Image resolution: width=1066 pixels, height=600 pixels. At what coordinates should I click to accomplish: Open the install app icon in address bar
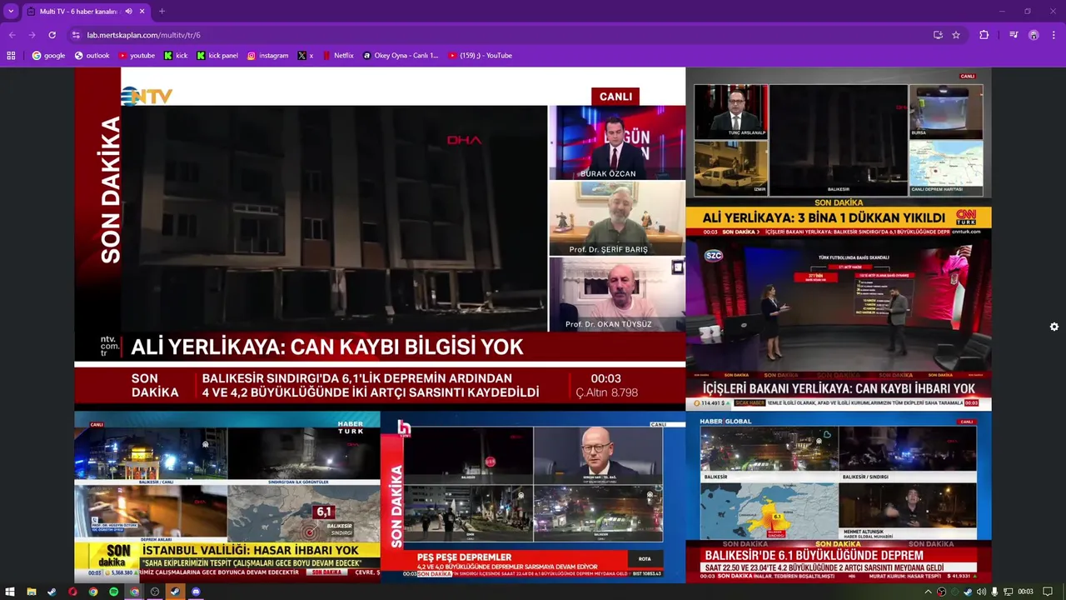(938, 35)
